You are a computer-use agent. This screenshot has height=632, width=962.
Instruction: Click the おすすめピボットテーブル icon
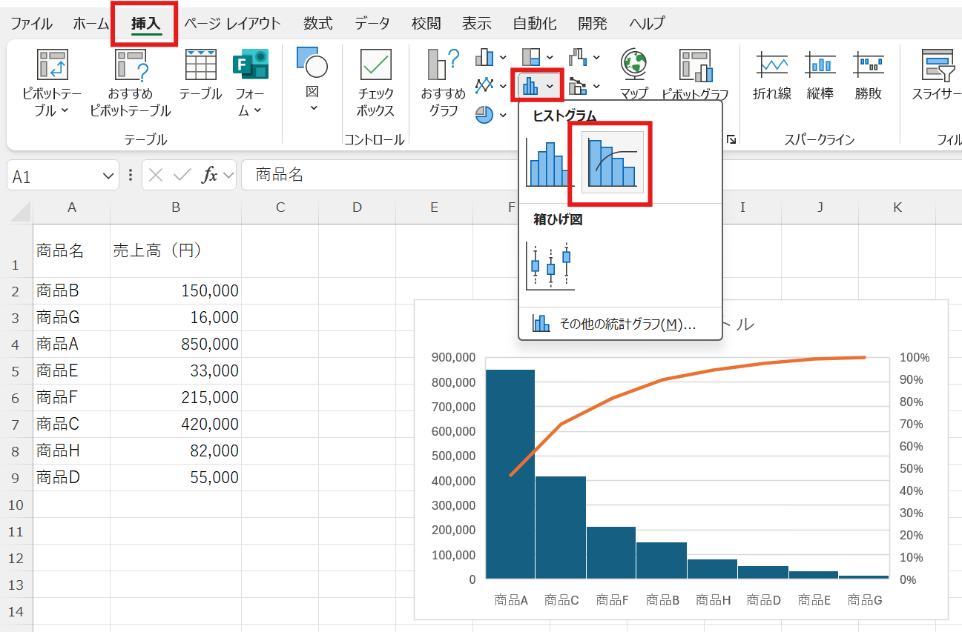130,66
